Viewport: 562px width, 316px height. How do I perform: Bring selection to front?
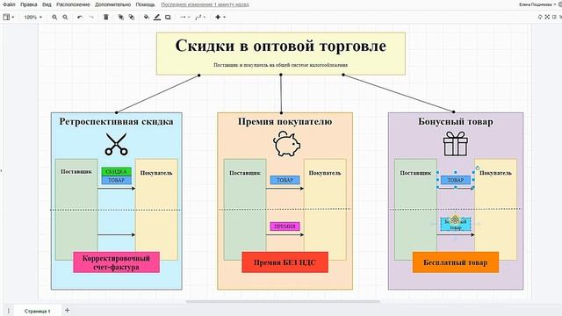[x=121, y=17]
